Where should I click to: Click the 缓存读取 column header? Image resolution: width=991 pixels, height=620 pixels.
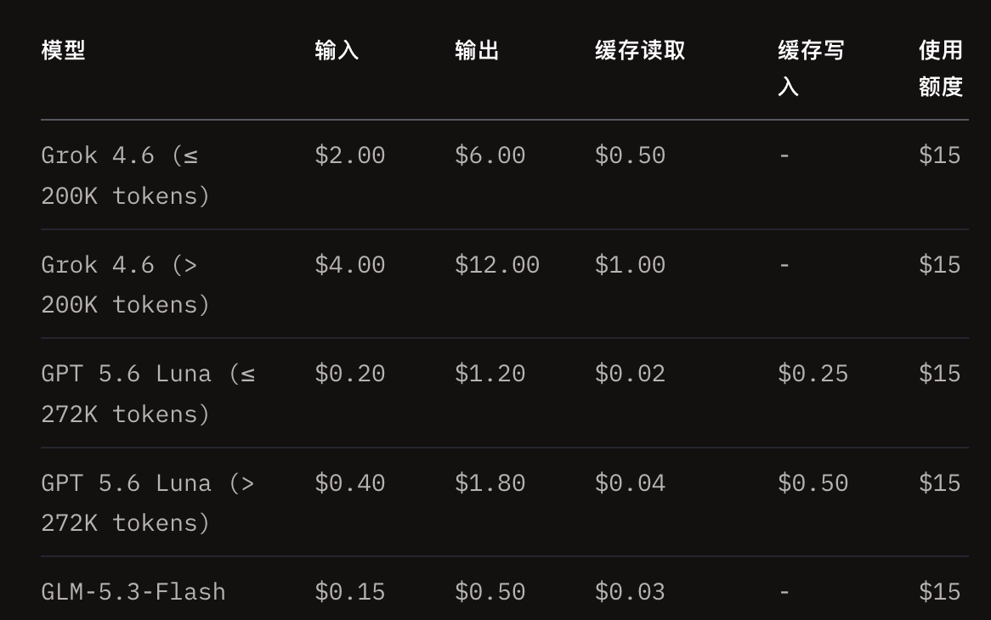[640, 50]
